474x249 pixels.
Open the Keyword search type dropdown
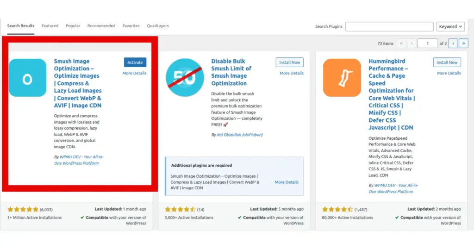pyautogui.click(x=450, y=26)
